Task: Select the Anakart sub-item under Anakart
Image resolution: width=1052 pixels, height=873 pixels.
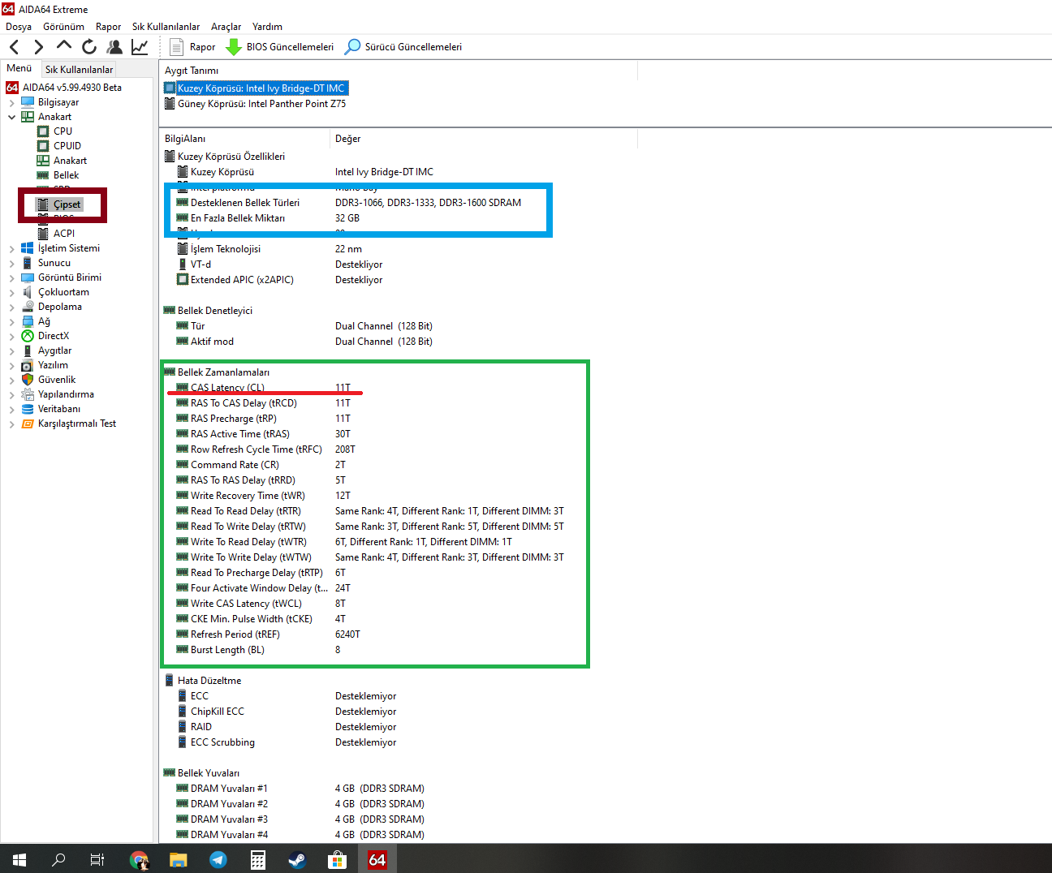Action: [70, 161]
